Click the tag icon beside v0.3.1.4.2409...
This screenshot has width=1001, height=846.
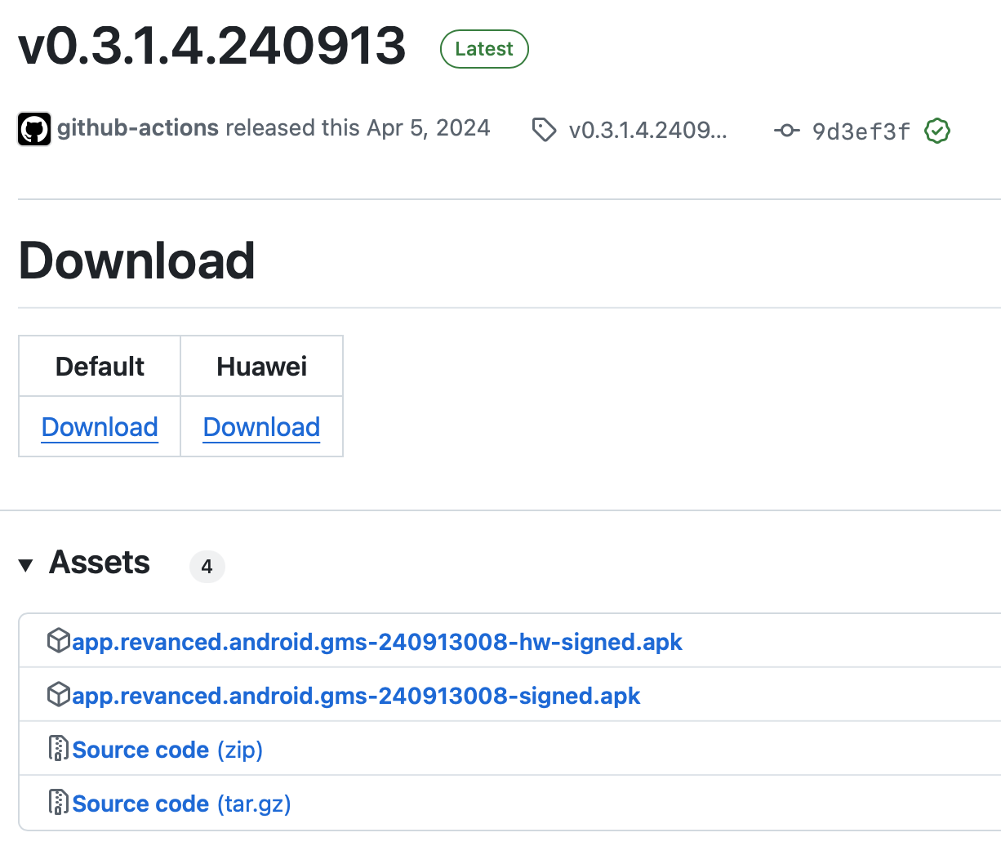pos(544,130)
